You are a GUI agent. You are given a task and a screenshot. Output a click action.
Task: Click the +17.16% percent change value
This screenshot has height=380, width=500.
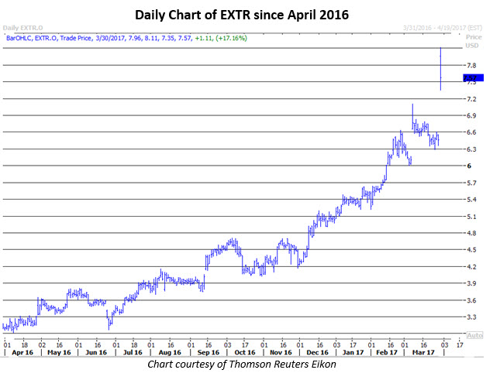pos(232,38)
